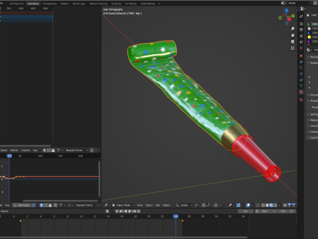Open the Object Constraints tab
Viewport: 318px width, 239px height.
coord(301,80)
